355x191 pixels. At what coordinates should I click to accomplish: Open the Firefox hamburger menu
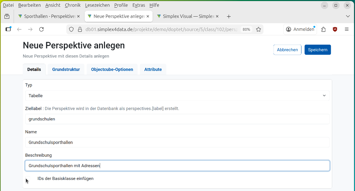347,29
